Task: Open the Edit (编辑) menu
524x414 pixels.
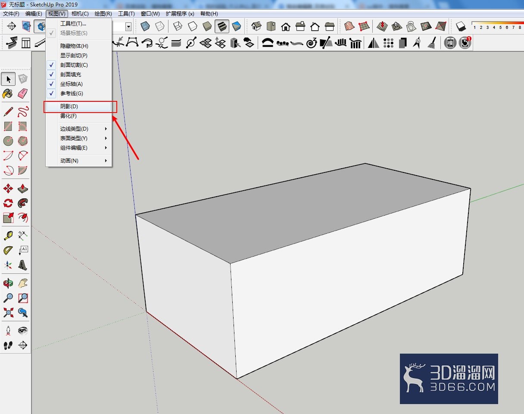Action: pyautogui.click(x=34, y=14)
